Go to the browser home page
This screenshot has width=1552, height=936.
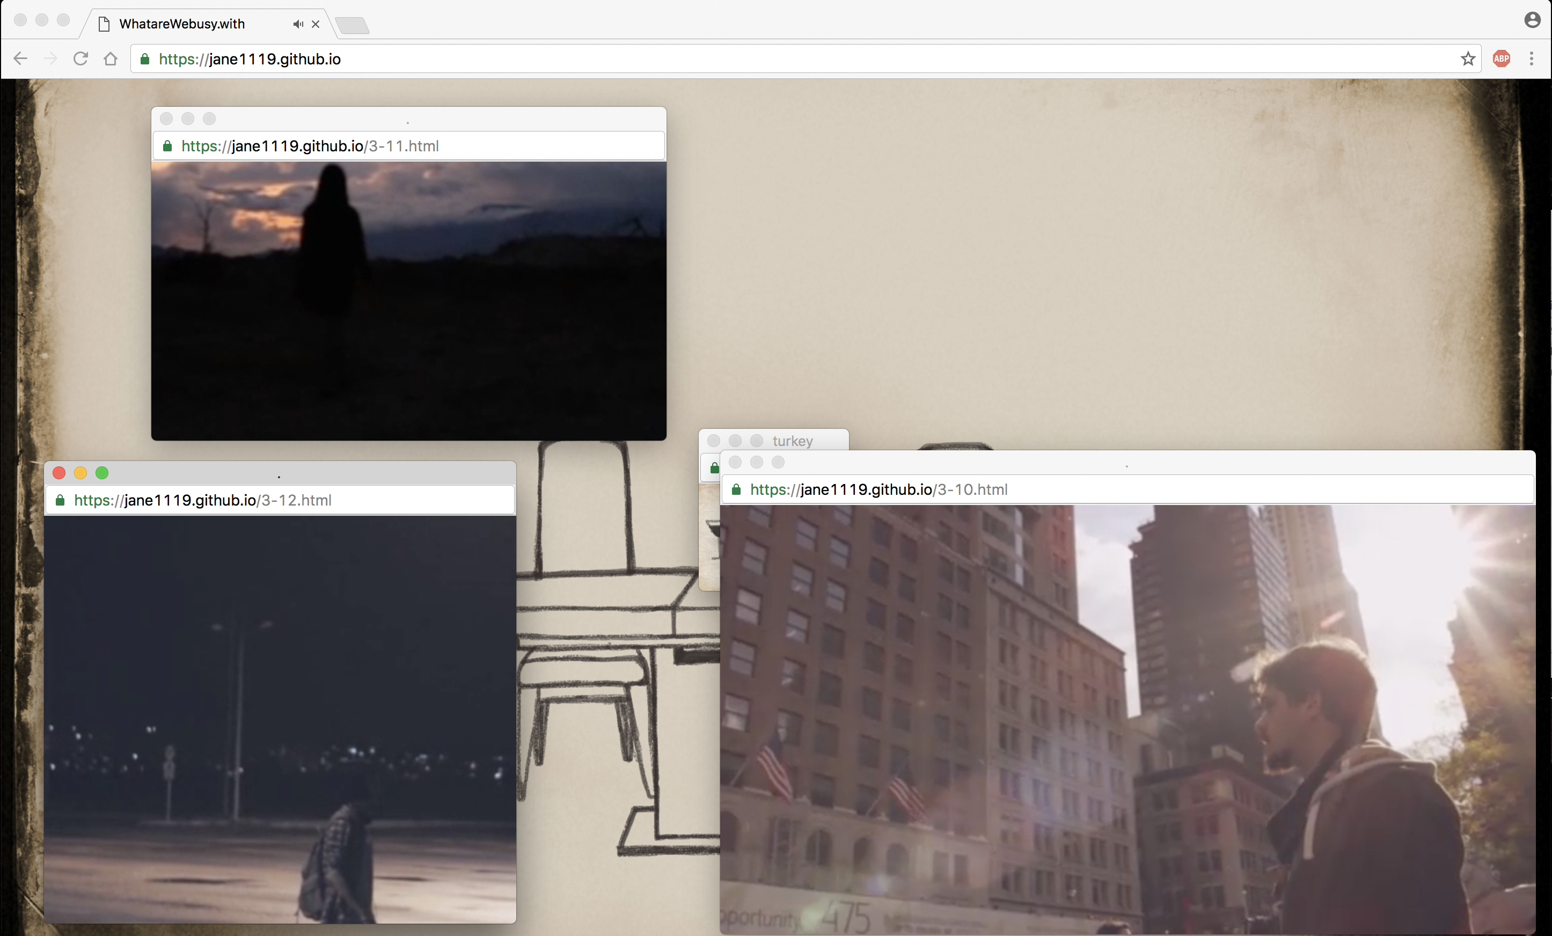(x=111, y=58)
